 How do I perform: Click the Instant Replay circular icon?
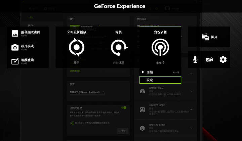click(x=77, y=47)
